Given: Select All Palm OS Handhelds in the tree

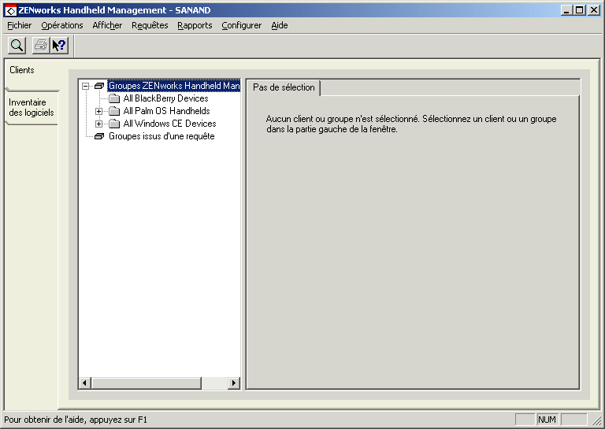Looking at the screenshot, I should click(166, 111).
